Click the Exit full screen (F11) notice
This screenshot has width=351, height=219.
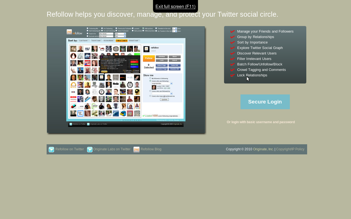[x=175, y=6]
